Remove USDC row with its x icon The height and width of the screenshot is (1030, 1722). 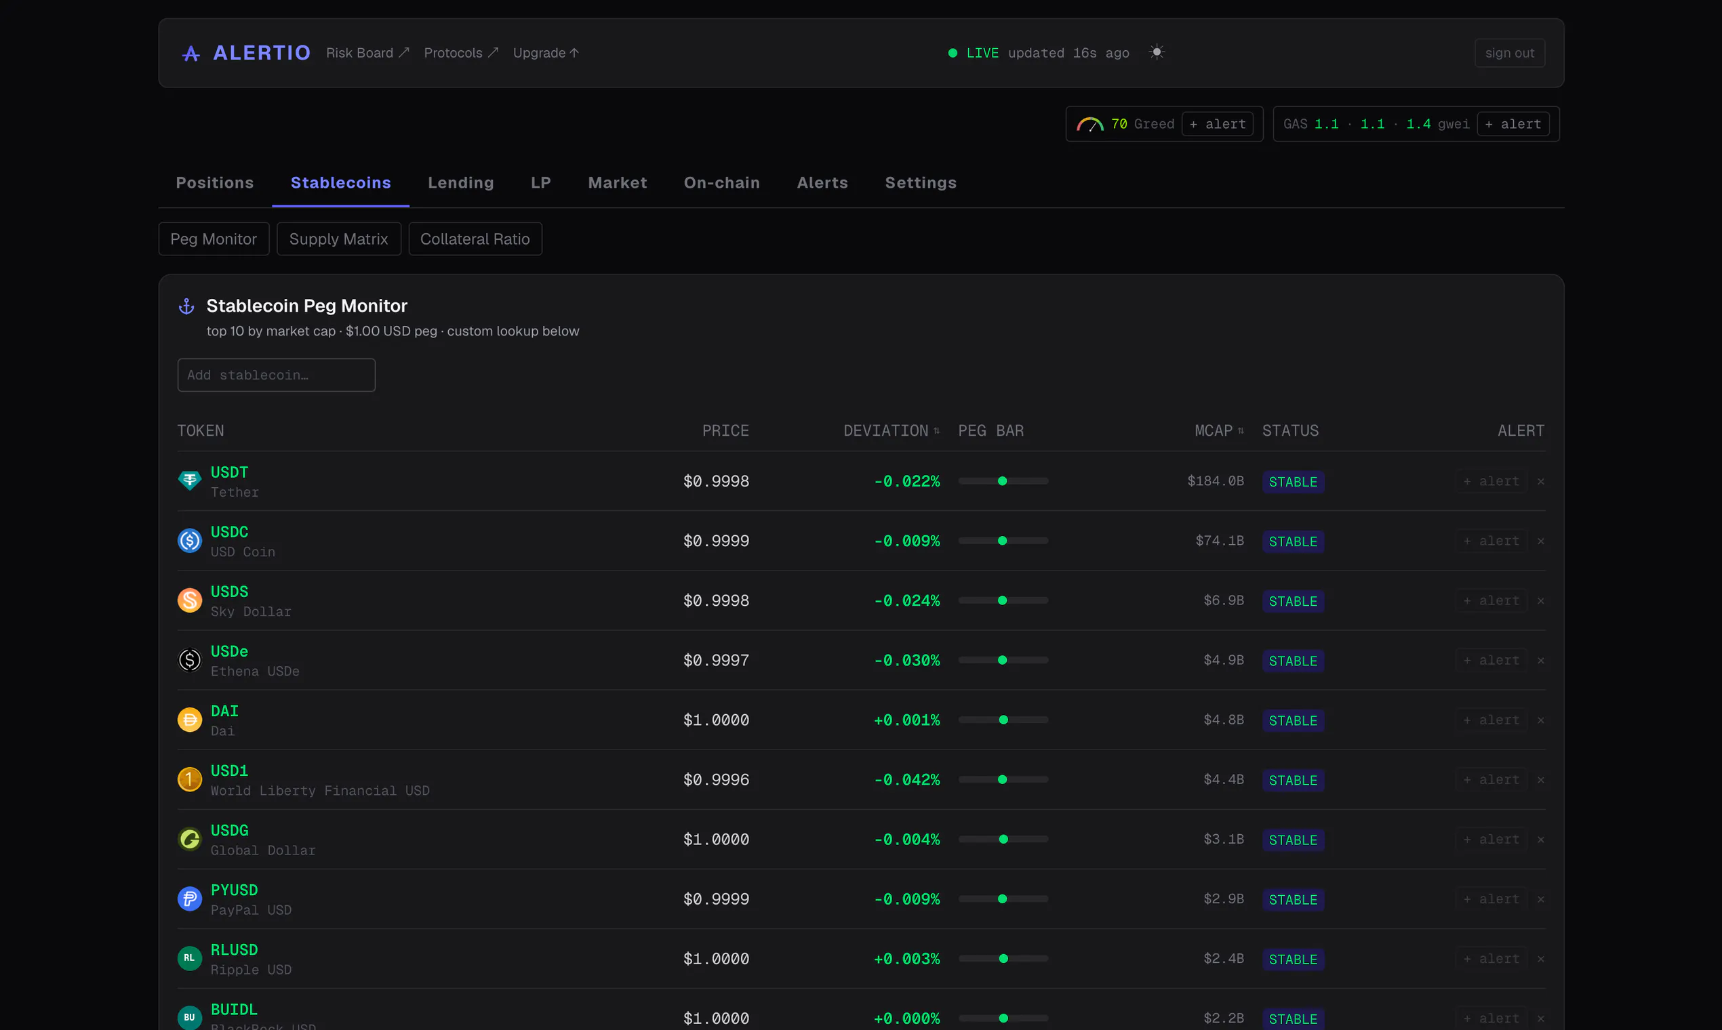[x=1540, y=541]
